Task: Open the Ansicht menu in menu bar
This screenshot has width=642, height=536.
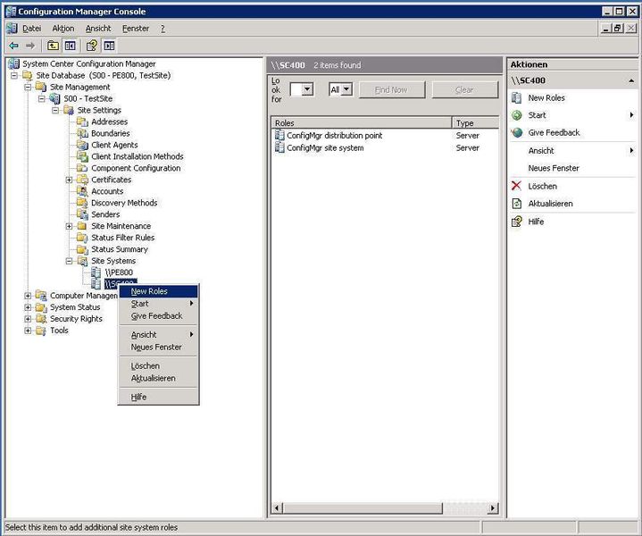Action: point(98,29)
